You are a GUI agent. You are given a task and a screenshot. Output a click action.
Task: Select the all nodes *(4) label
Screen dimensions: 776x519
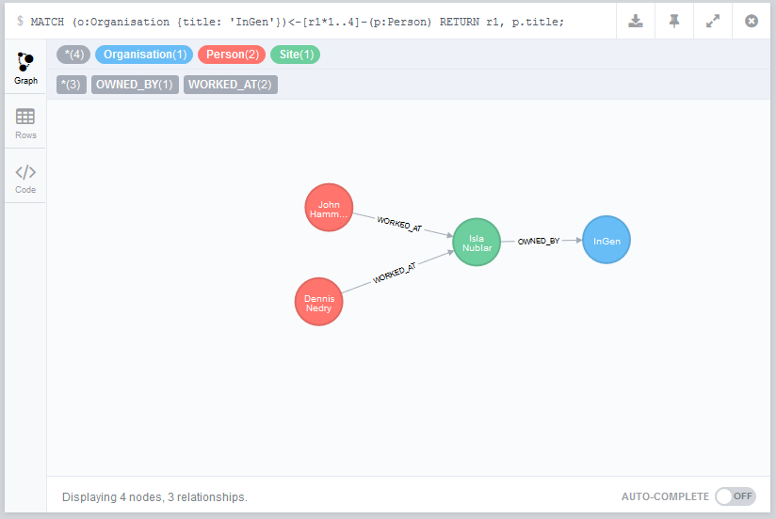73,55
